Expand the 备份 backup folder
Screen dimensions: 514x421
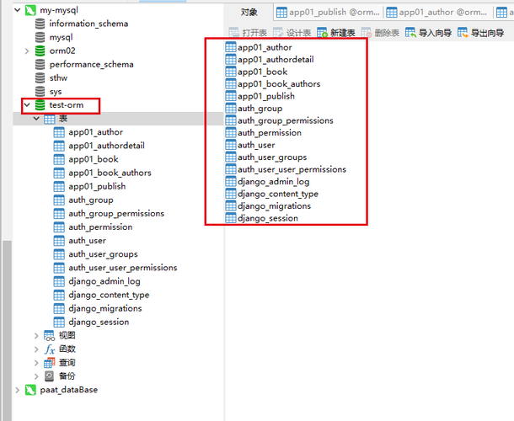36,376
